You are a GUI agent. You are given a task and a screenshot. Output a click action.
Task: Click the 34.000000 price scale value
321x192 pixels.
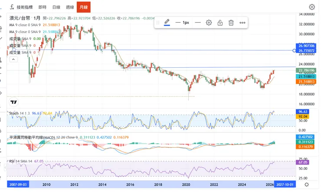(x=306, y=14)
